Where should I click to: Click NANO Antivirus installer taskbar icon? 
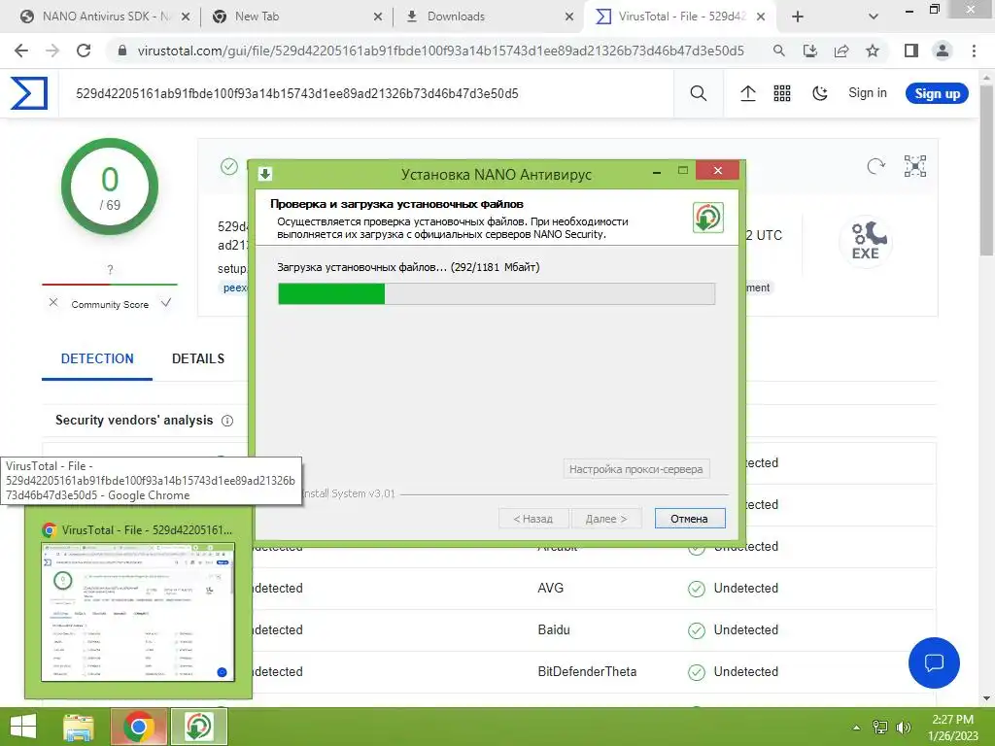[x=198, y=727]
